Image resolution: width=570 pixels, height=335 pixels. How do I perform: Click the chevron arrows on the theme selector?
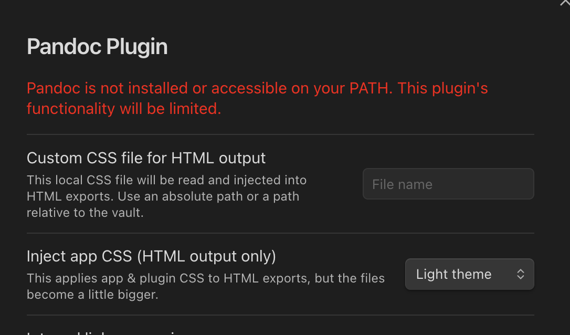pyautogui.click(x=520, y=274)
